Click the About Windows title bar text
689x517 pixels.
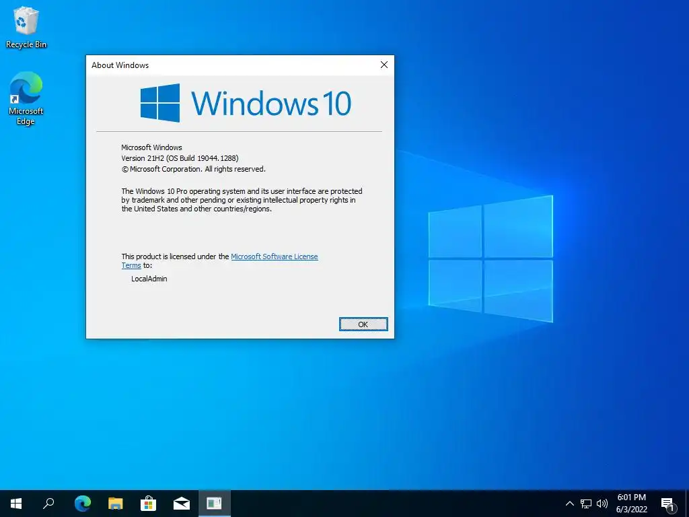[120, 65]
